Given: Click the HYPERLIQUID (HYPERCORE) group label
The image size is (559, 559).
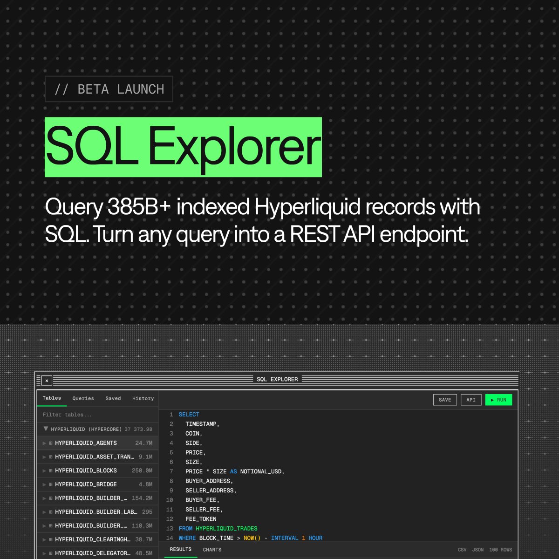Looking at the screenshot, I should 86,429.
